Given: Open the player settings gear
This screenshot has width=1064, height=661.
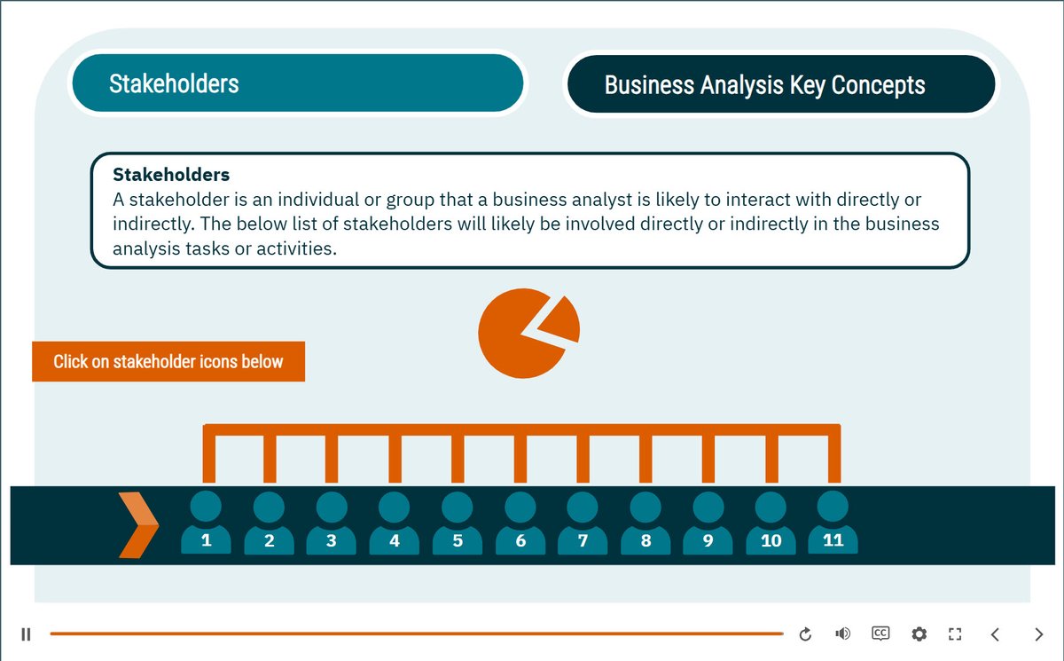Looking at the screenshot, I should click(x=919, y=633).
